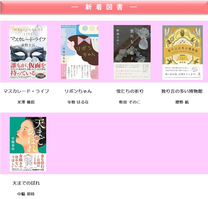Open the 天までのぼれ book cover
Image resolution: width=208 pixels, height=199 pixels.
tap(28, 144)
